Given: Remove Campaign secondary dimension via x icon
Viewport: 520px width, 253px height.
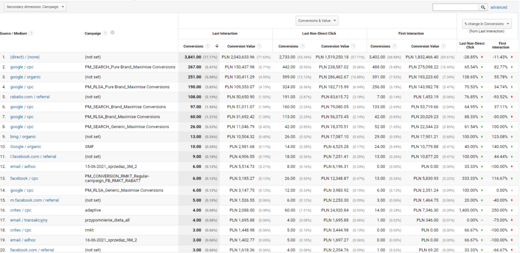Looking at the screenshot, I should [x=112, y=33].
